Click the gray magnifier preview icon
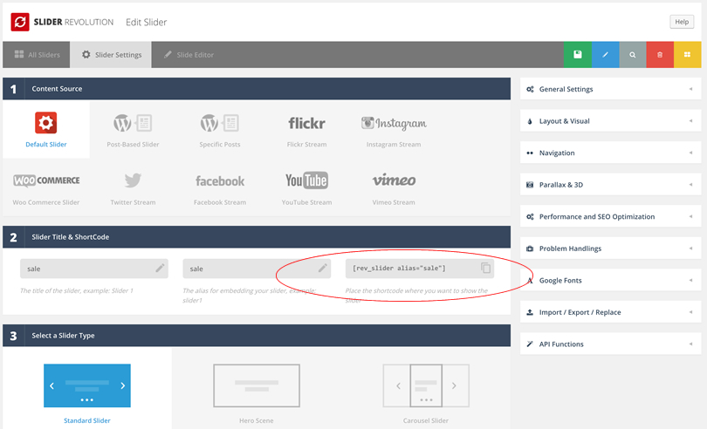707x429 pixels. pos(633,55)
